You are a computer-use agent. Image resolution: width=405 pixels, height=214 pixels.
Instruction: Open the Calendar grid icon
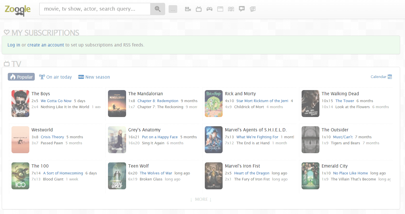(390, 77)
